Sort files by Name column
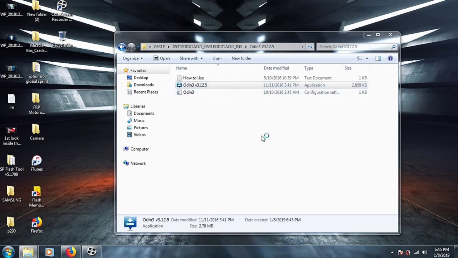Screen dimensions: 458x258 pyautogui.click(x=218, y=68)
